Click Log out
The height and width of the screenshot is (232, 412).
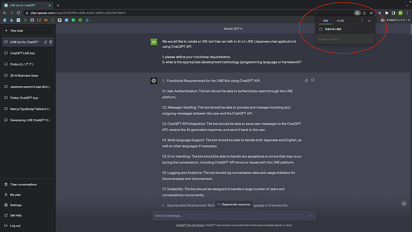[x=28, y=225]
